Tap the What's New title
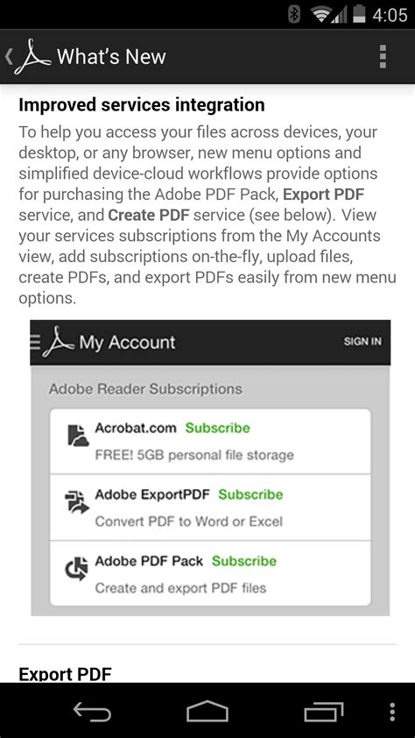 point(111,57)
